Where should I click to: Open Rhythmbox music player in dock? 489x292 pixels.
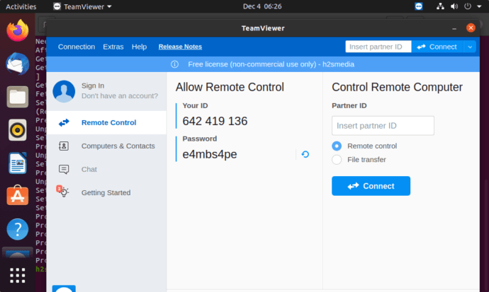(18, 130)
